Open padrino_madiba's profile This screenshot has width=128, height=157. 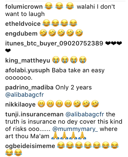(29, 87)
